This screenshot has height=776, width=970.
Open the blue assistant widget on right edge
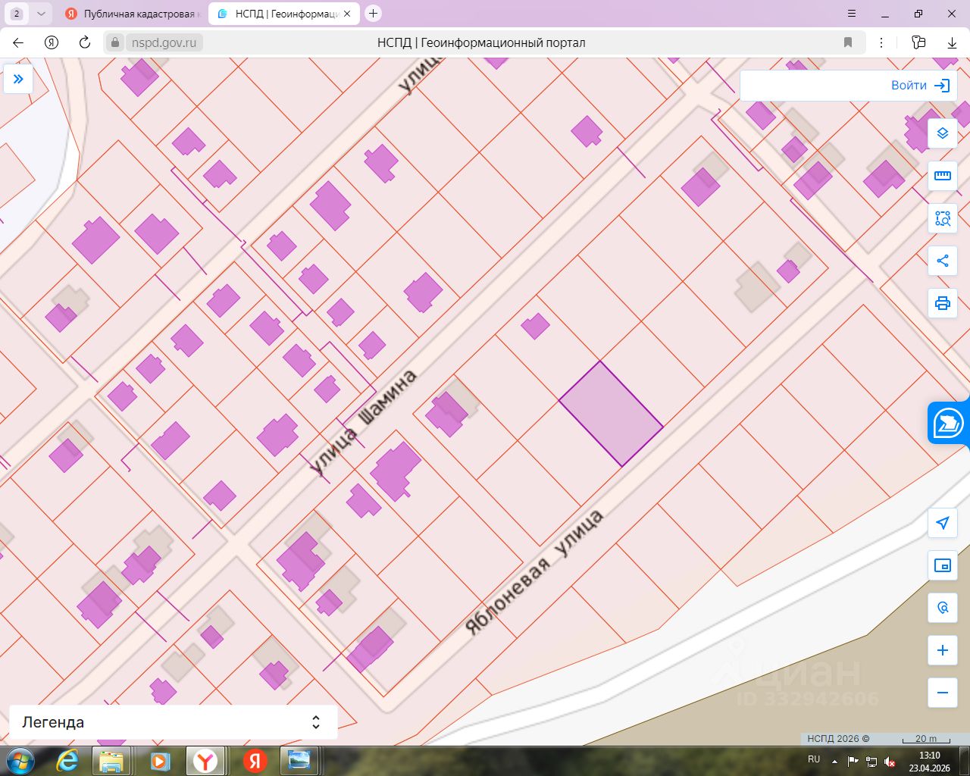[x=949, y=423]
